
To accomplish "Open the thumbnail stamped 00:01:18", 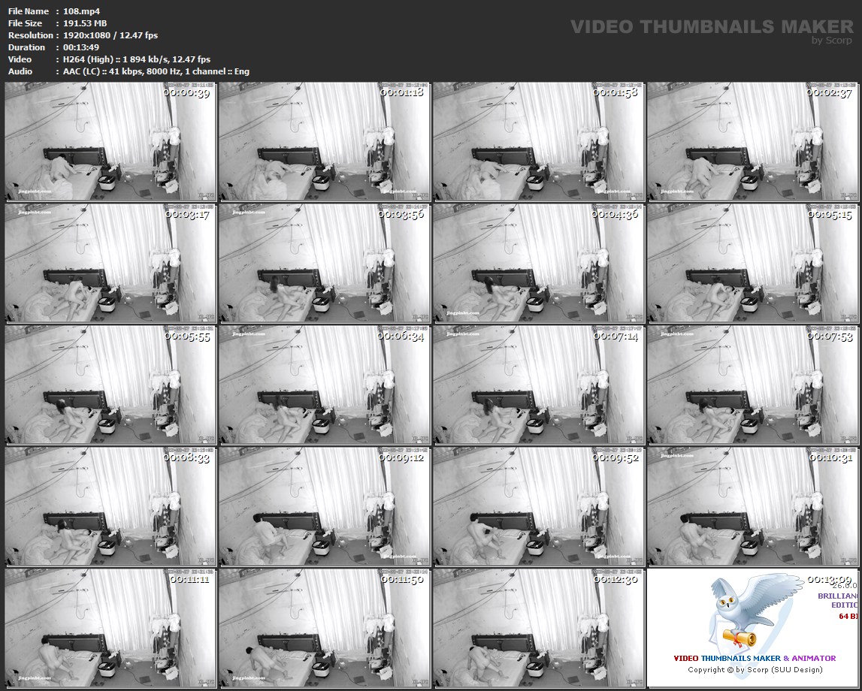I will pyautogui.click(x=325, y=142).
